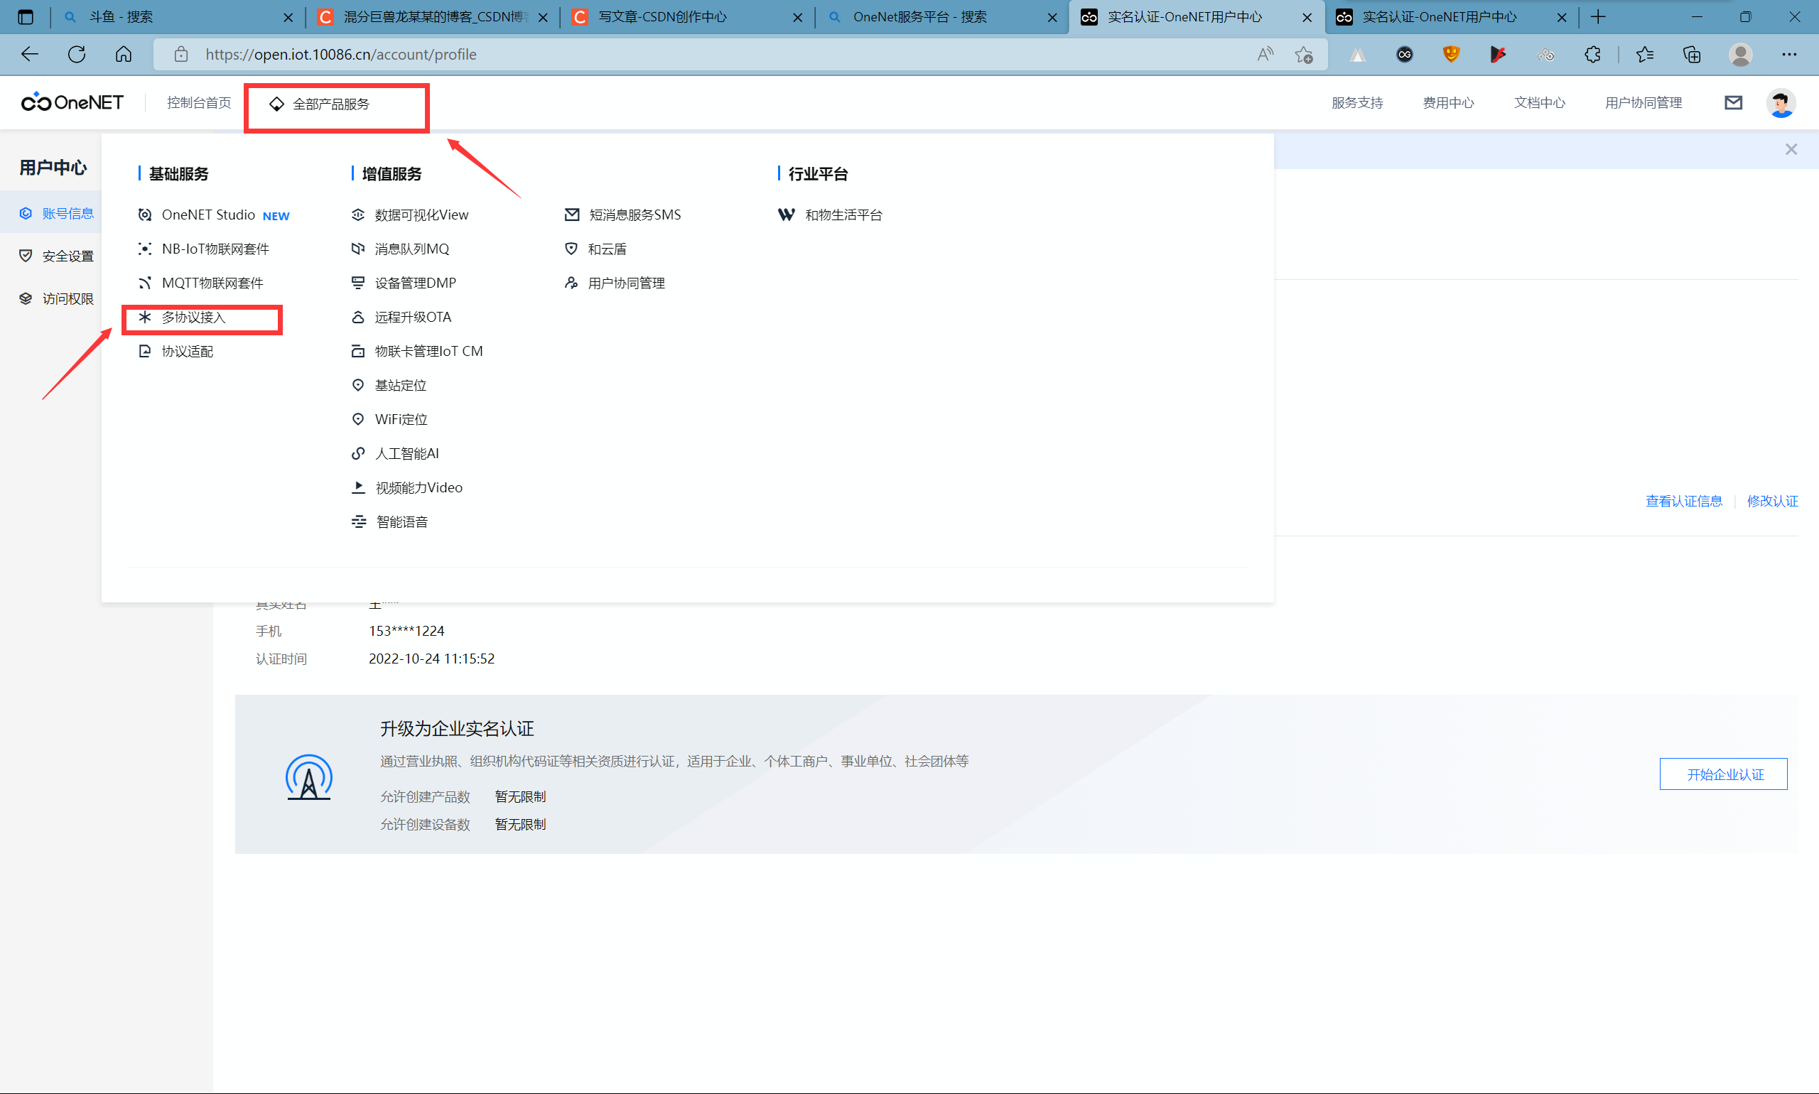
Task: Open browser settings three-dots menu
Action: [1788, 55]
